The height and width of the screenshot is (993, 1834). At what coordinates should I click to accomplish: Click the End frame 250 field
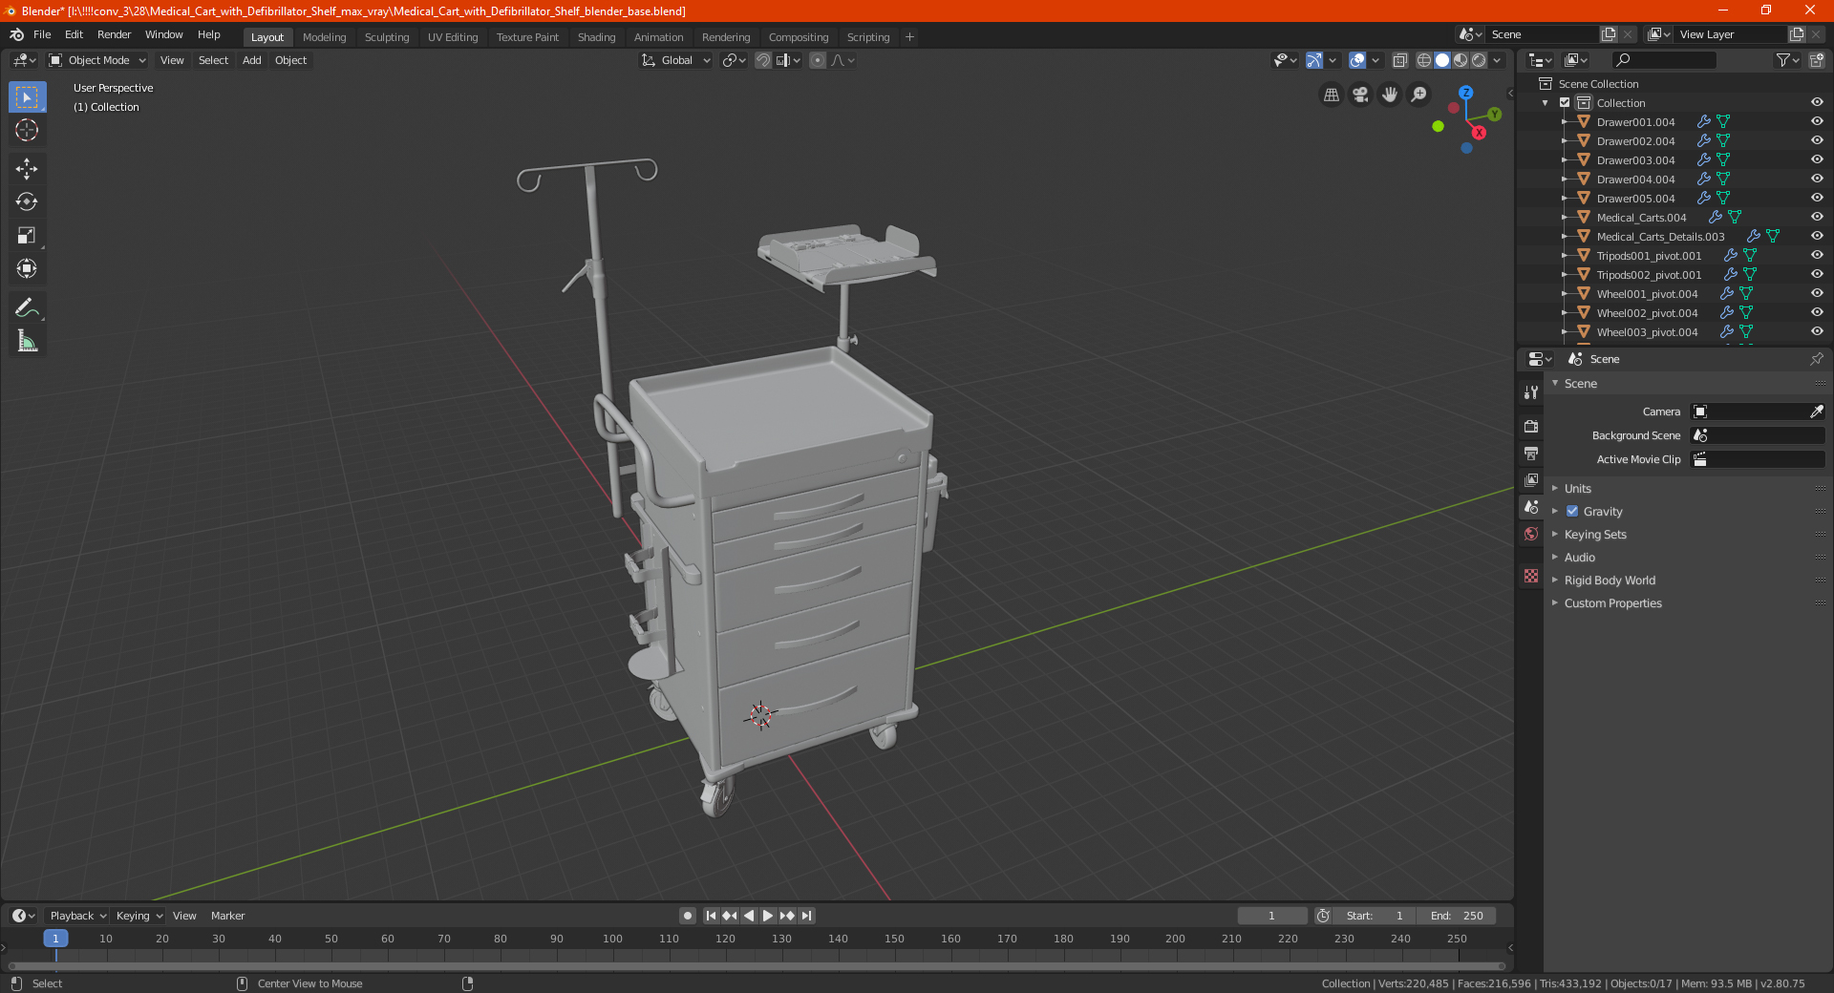[1456, 916]
